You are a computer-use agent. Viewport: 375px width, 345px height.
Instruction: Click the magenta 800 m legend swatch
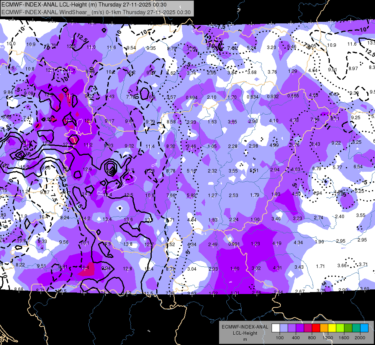coord(308,328)
